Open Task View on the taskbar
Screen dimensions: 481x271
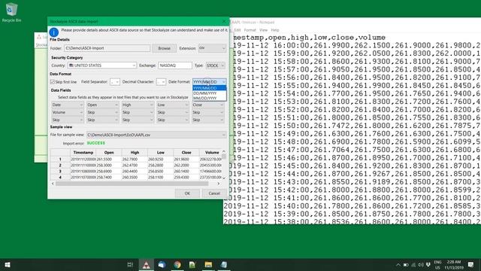[x=130, y=264]
